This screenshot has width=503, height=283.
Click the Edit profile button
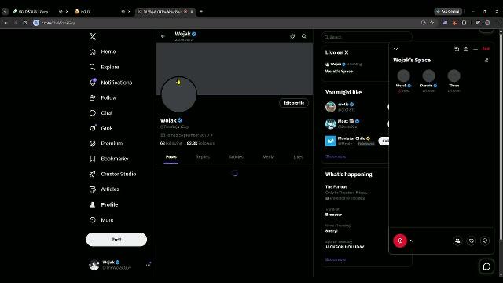pyautogui.click(x=293, y=103)
